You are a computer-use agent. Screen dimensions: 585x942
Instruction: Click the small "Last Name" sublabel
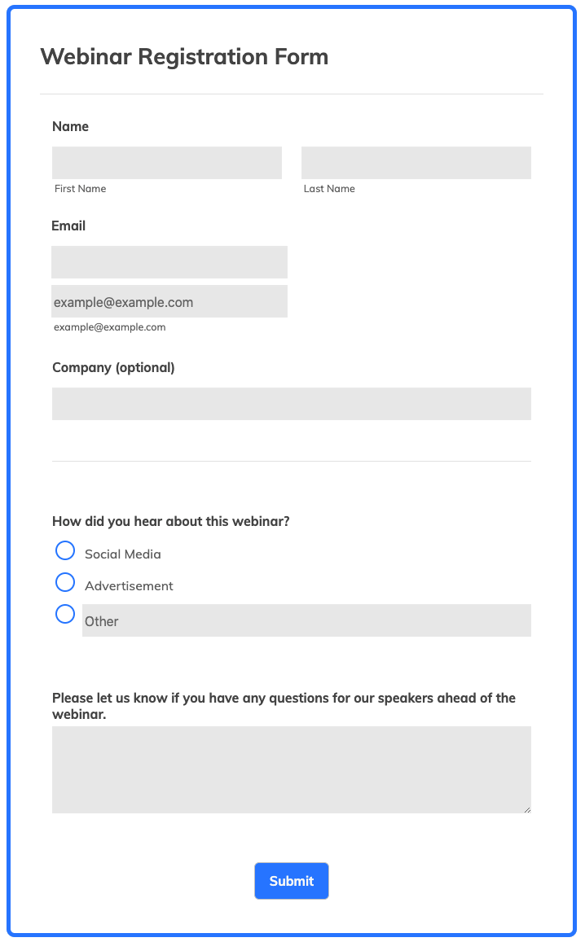[329, 189]
